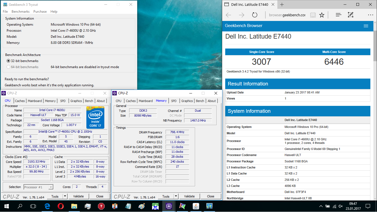Add page to favorites with star icon
Image resolution: width=377 pixels, height=212 pixels.
(x=322, y=15)
